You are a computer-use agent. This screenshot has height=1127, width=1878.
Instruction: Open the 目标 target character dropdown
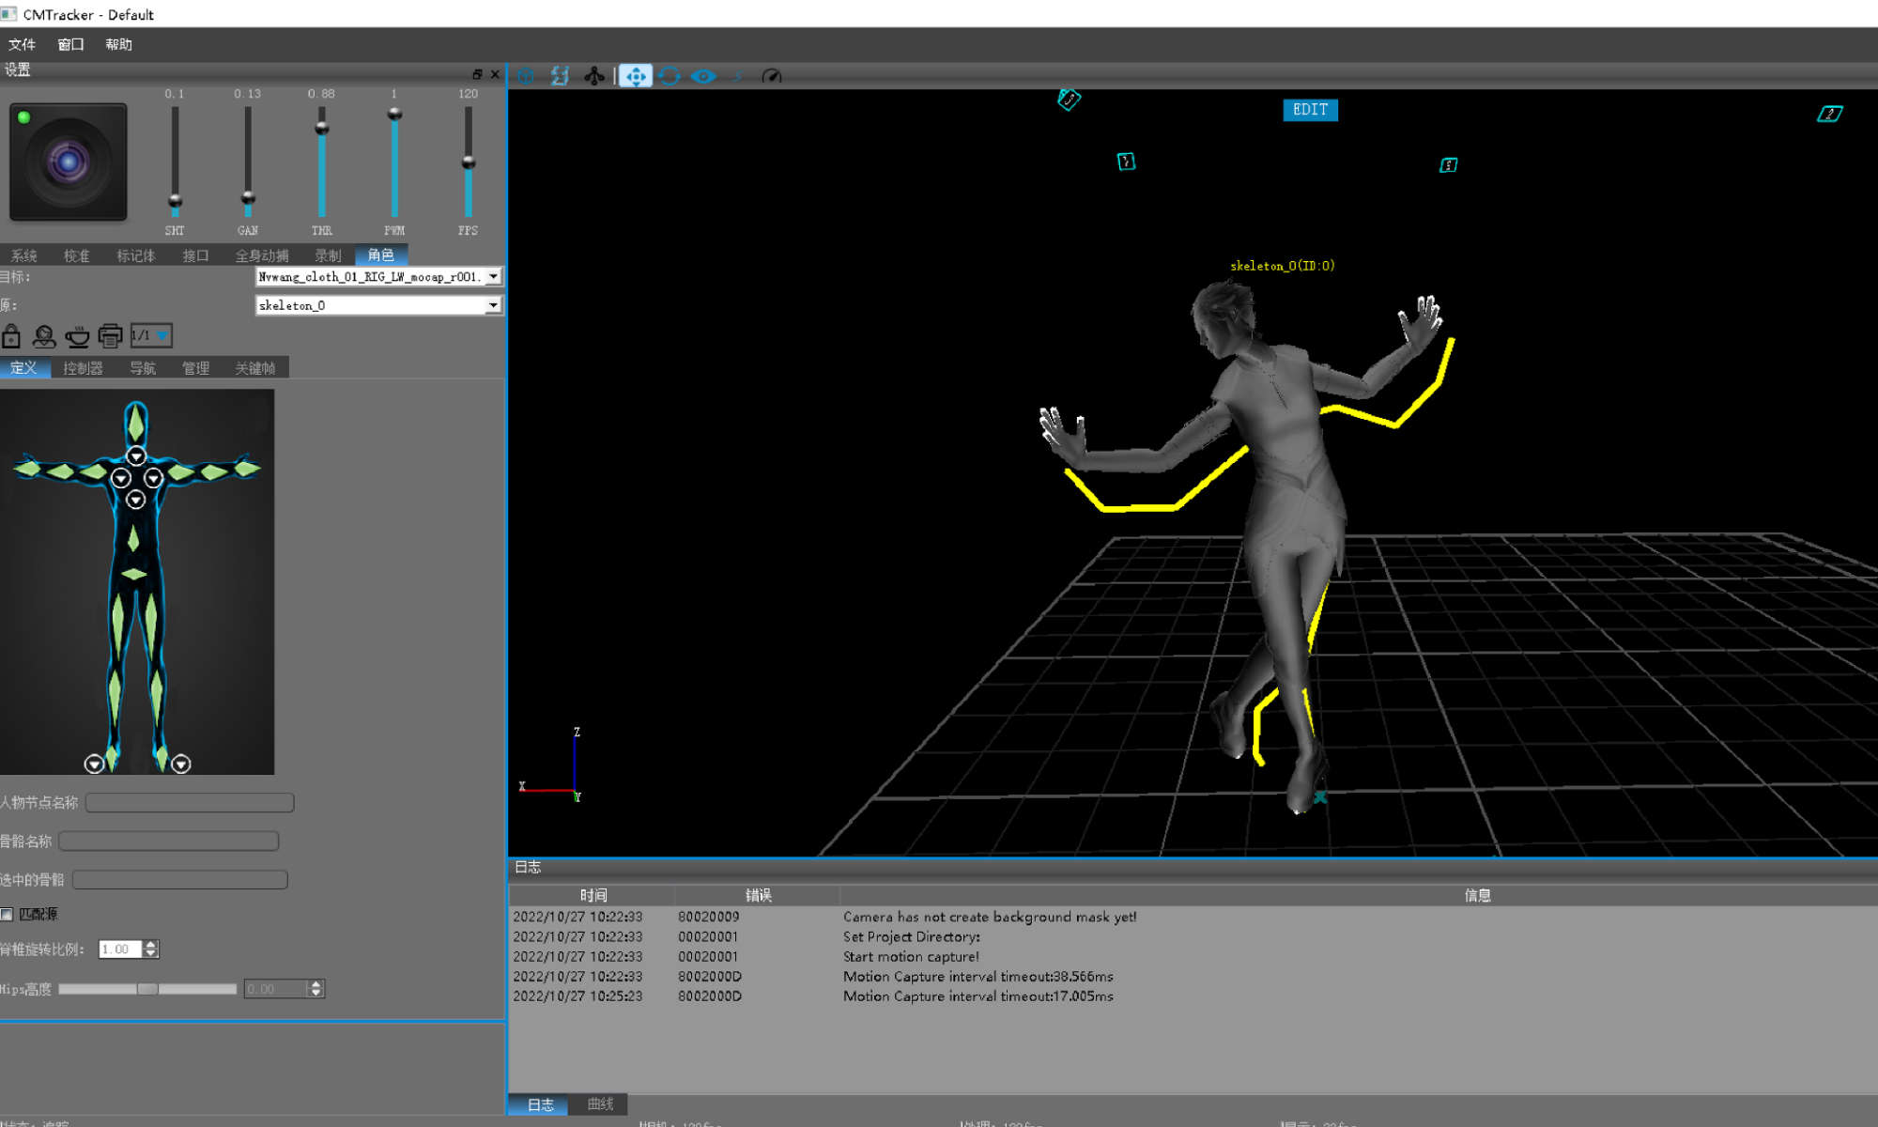click(493, 276)
